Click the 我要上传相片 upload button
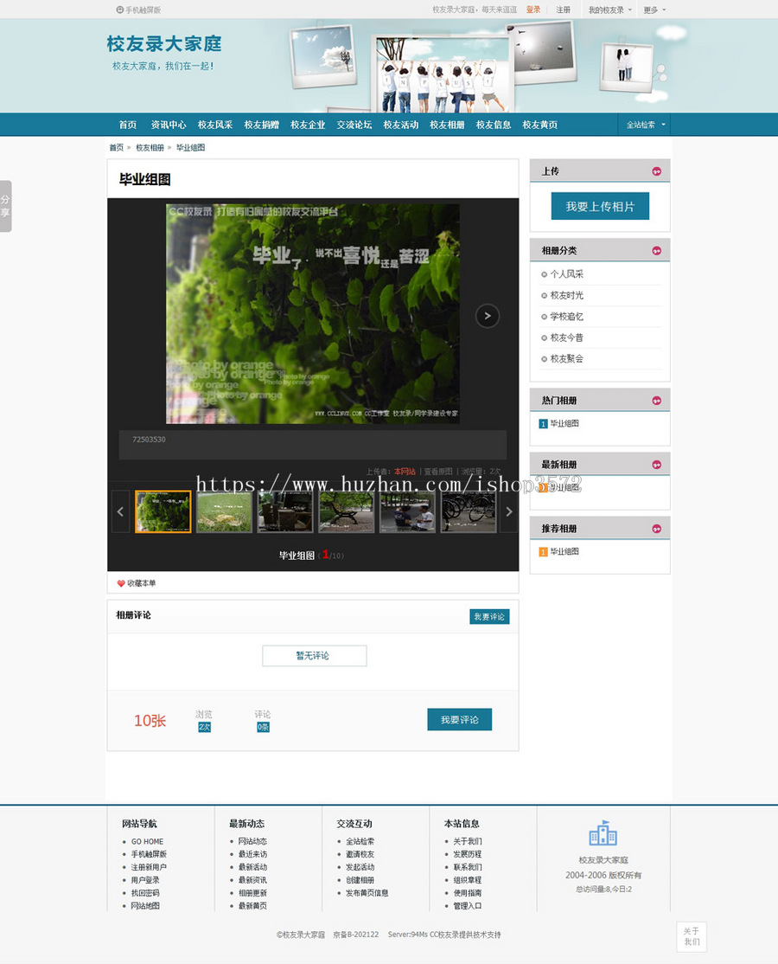778x964 pixels. point(600,206)
